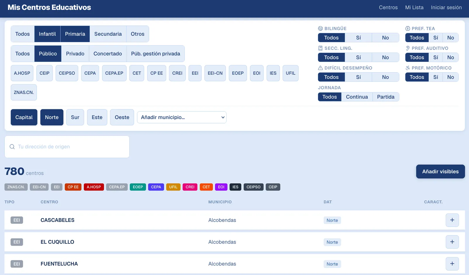Filter by CREI center type button
Image resolution: width=469 pixels, height=275 pixels.
tap(177, 73)
